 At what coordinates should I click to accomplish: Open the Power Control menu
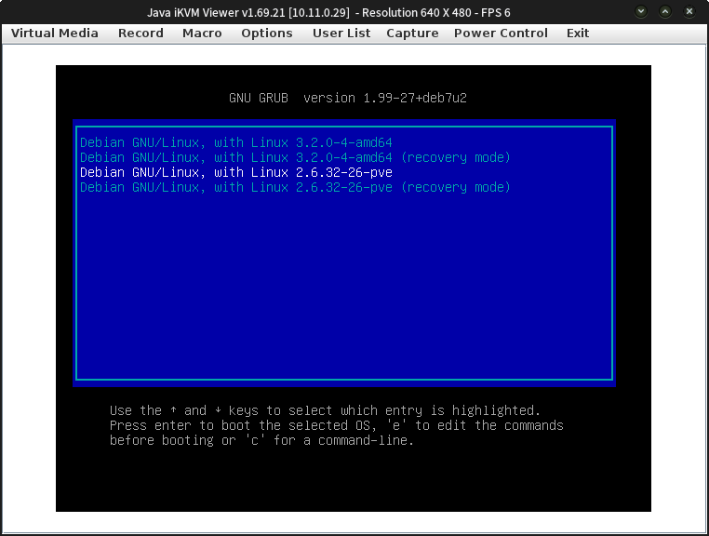pyautogui.click(x=500, y=33)
